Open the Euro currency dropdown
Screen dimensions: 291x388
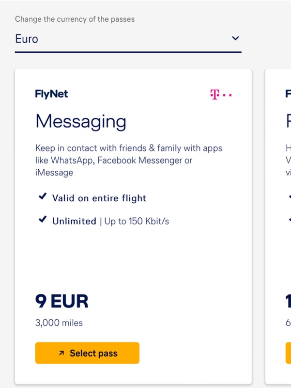(128, 39)
